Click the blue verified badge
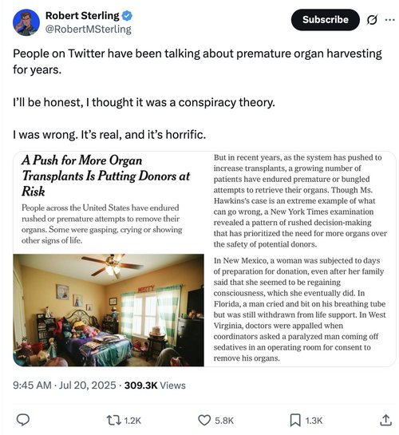The image size is (399, 435). click(127, 15)
